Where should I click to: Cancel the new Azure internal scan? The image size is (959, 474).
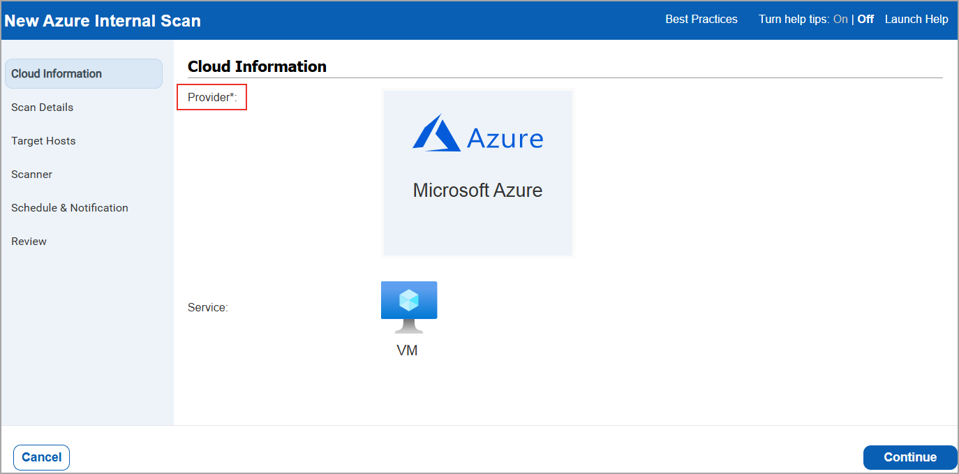41,457
